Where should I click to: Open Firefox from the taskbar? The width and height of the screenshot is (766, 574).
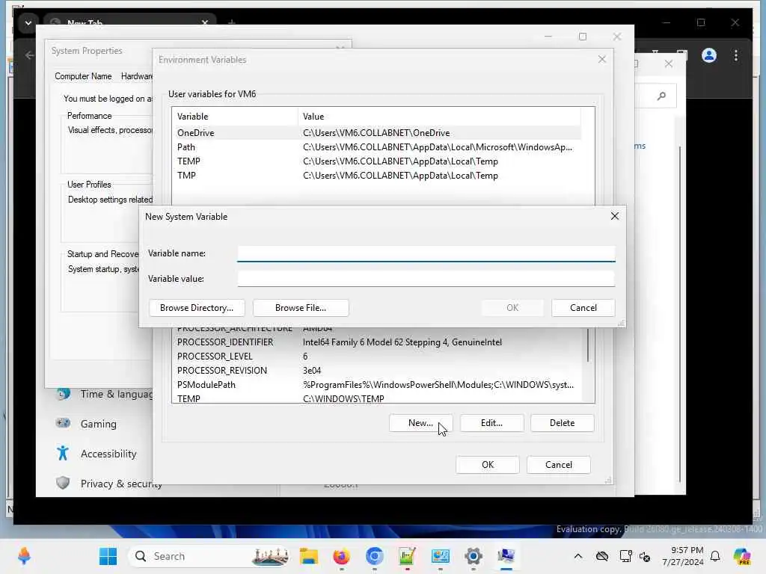coord(341,556)
